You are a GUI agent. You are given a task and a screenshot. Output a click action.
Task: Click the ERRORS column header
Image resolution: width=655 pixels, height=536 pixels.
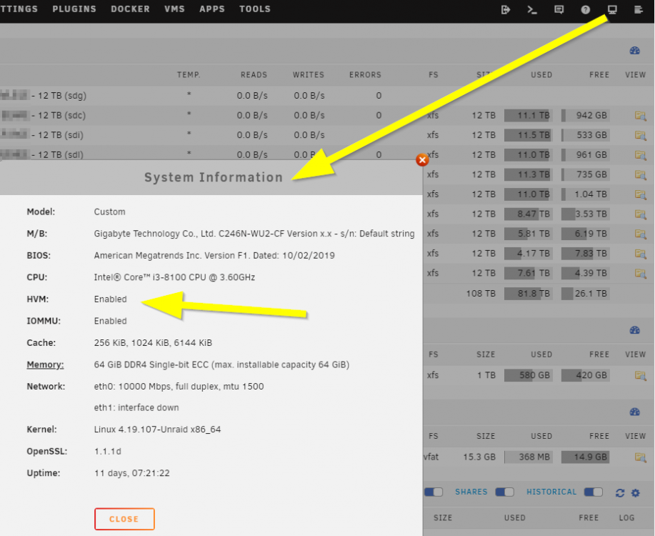[365, 75]
